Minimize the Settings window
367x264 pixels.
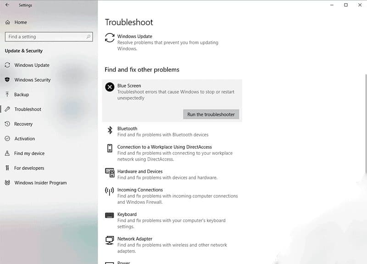click(x=332, y=5)
